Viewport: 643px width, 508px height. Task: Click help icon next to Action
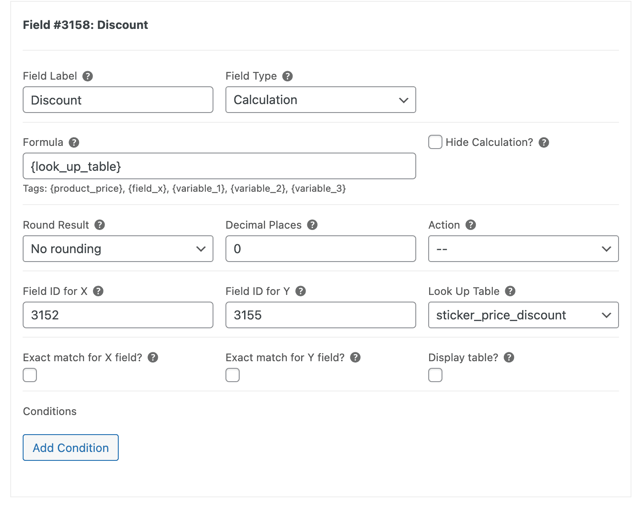tap(471, 225)
